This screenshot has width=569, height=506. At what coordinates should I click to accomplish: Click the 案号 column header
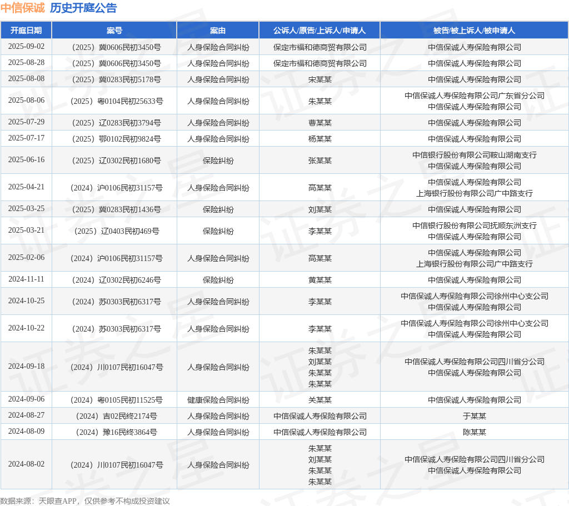(114, 31)
